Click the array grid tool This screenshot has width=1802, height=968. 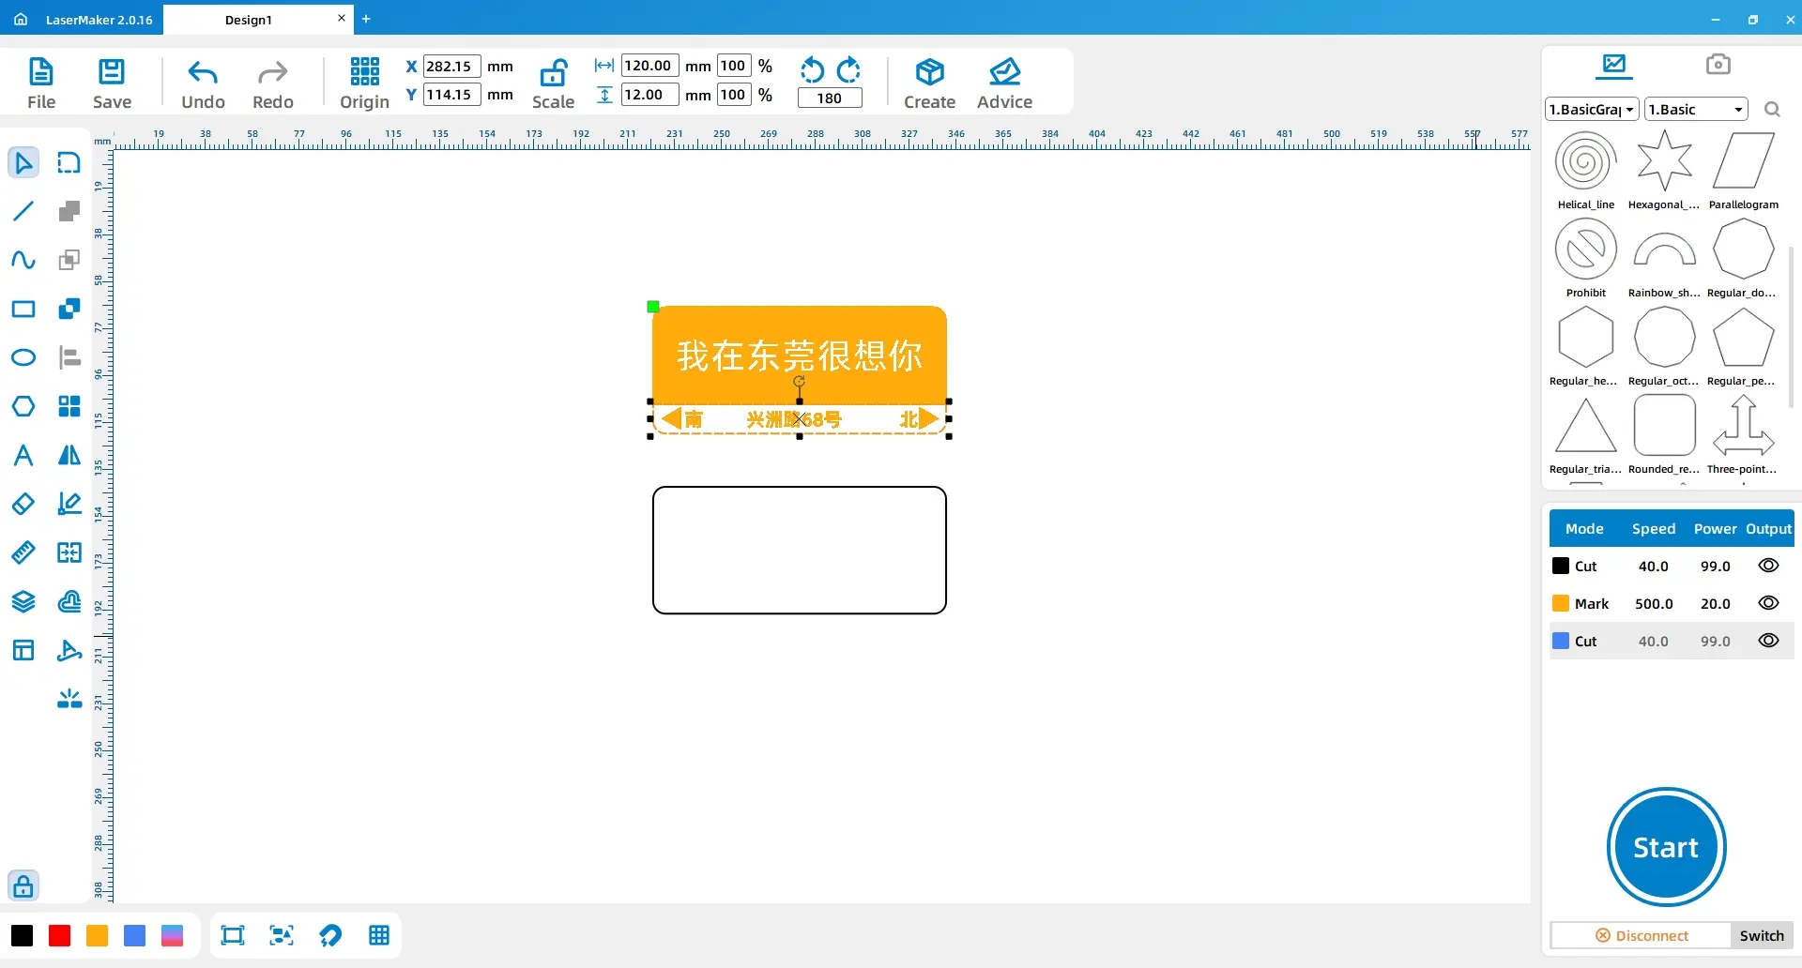pyautogui.click(x=69, y=406)
